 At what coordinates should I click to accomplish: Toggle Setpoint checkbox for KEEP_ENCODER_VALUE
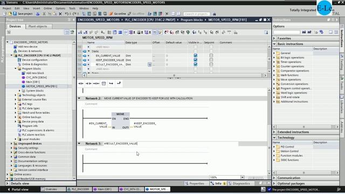click(211, 60)
